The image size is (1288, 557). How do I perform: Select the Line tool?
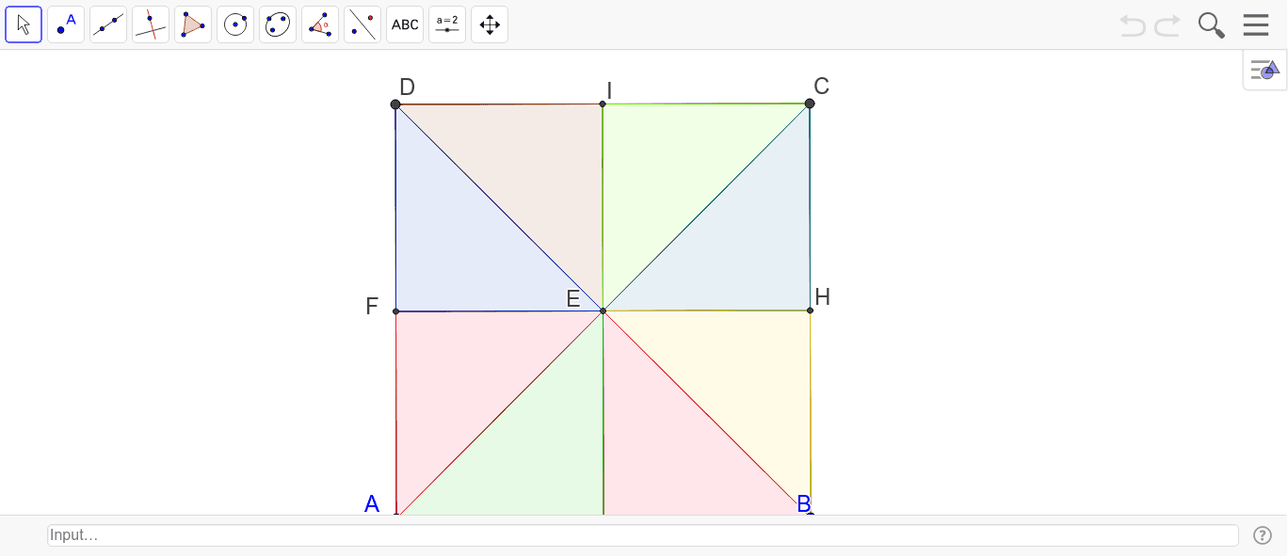pyautogui.click(x=108, y=24)
